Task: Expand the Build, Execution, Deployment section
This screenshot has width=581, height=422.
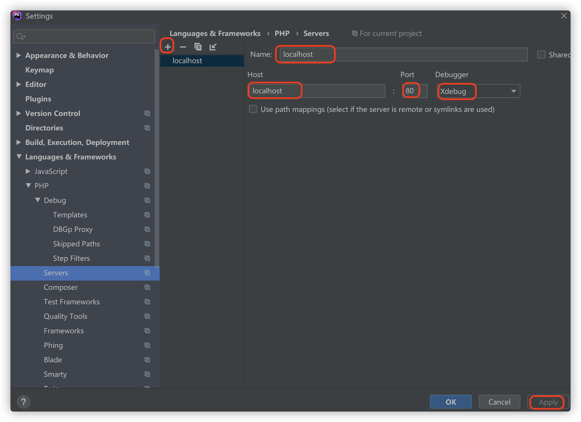Action: pos(17,142)
